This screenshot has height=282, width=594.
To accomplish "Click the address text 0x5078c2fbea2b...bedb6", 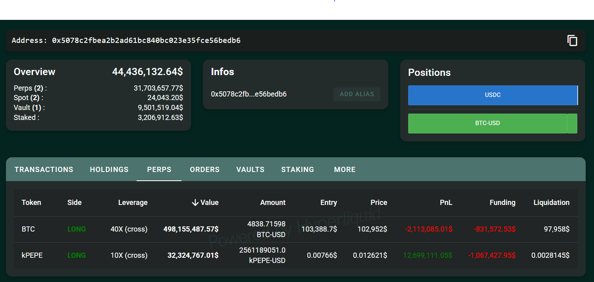I will tap(146, 41).
